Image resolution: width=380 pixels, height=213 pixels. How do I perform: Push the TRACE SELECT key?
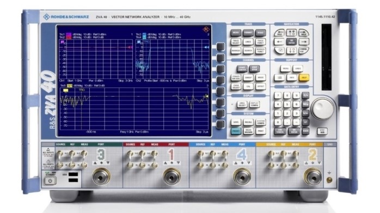point(236,42)
